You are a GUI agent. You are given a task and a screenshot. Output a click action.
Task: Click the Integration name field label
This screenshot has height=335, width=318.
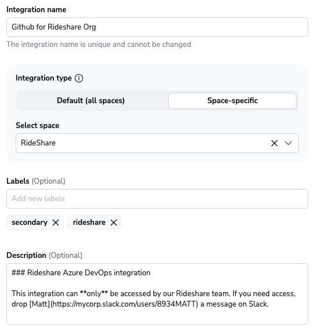click(37, 10)
